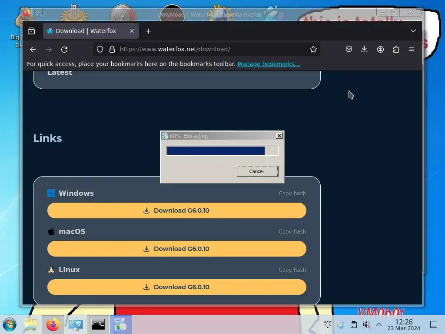
Task: Open the extensions puzzle icon
Action: [396, 50]
